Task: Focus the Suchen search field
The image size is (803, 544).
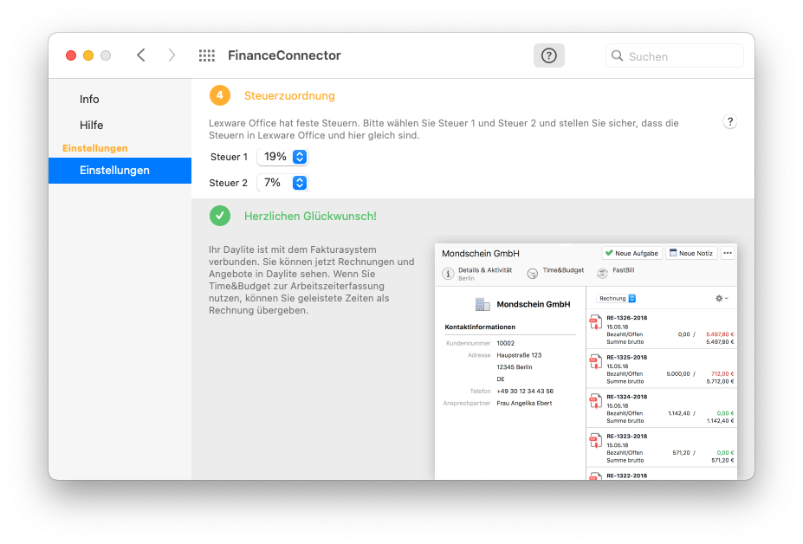Action: (675, 55)
